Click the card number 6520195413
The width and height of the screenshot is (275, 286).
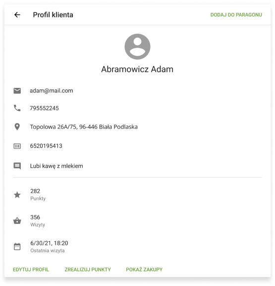[46, 146]
